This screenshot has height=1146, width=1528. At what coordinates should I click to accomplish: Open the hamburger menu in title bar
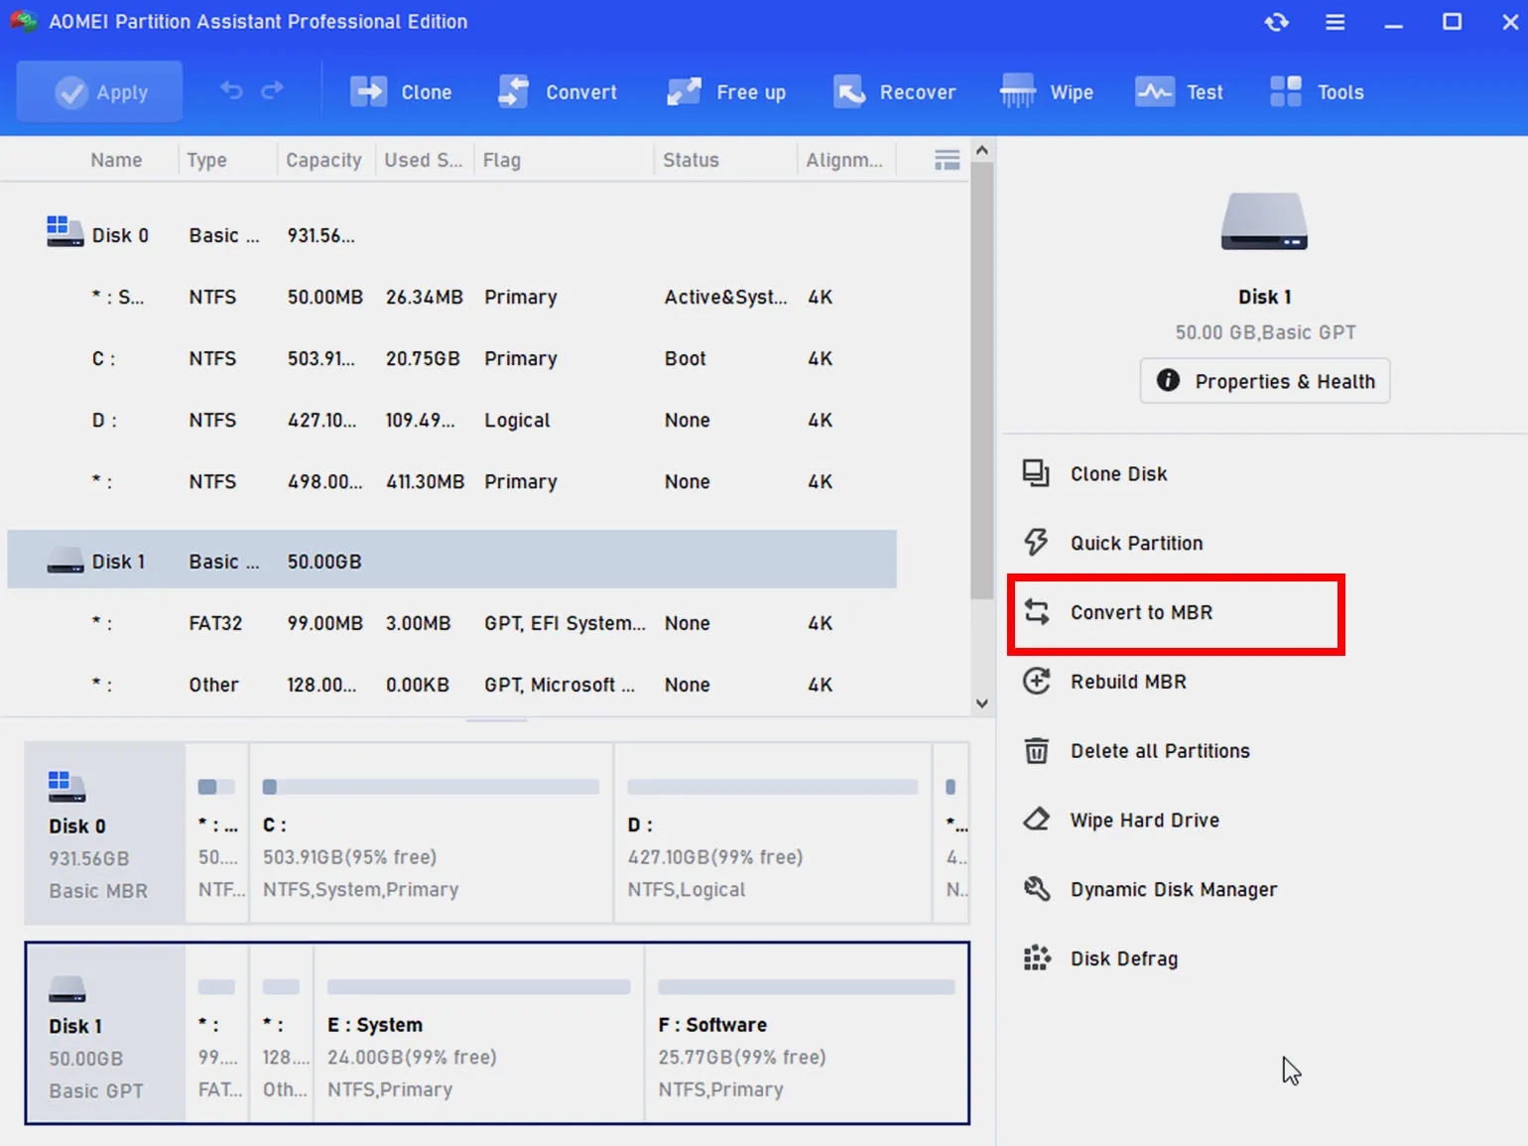tap(1336, 22)
